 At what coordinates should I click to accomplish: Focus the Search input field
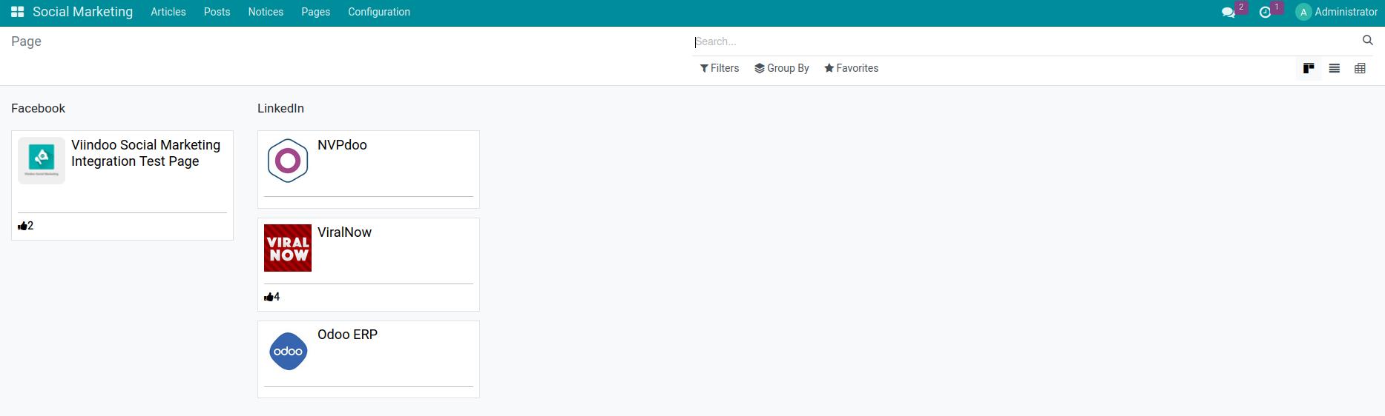coord(1026,41)
